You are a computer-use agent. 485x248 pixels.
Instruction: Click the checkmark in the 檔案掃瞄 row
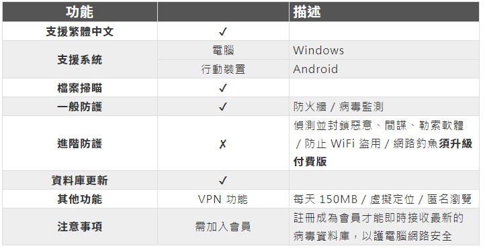223,88
